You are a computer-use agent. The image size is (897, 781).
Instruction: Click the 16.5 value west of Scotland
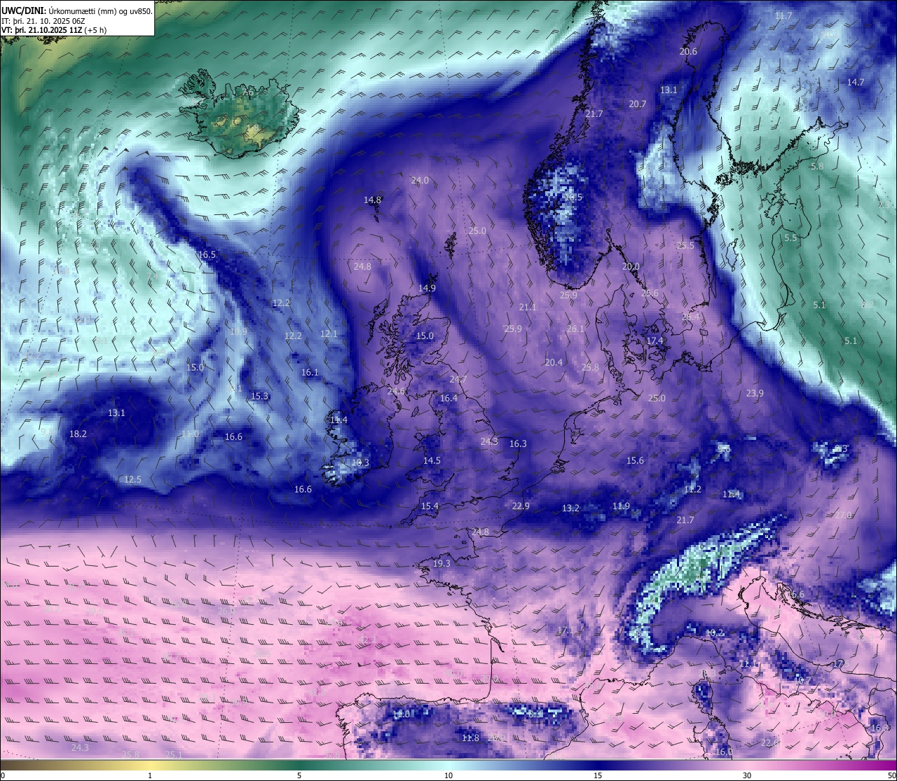tap(207, 255)
